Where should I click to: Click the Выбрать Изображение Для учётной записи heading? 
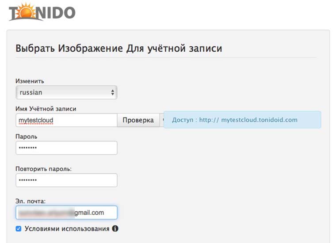[x=118, y=48]
